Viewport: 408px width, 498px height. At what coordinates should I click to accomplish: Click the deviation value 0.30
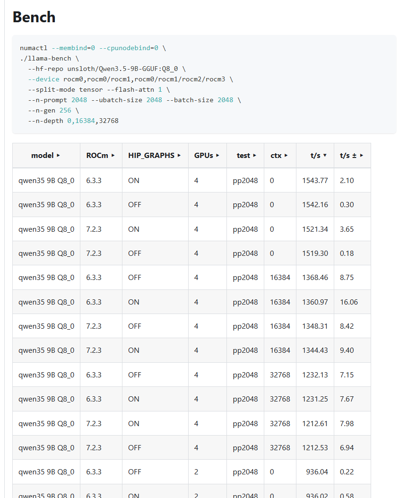pos(347,204)
